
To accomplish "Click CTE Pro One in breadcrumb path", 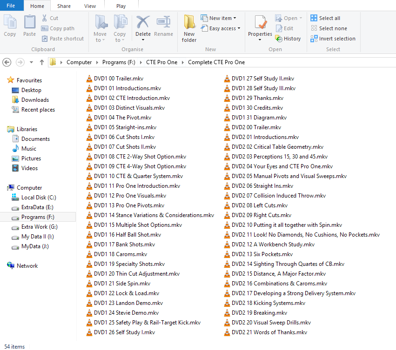I will (162, 62).
